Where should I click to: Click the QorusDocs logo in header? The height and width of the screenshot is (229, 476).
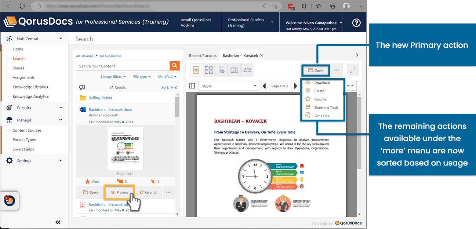pos(38,22)
